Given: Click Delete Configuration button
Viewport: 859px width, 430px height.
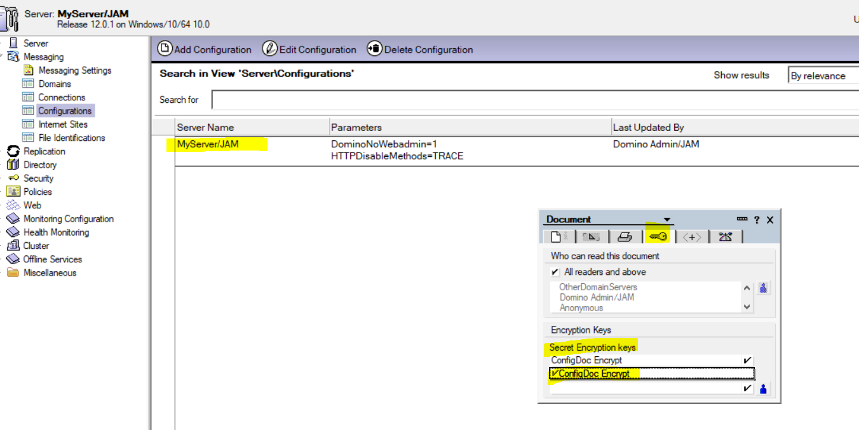Looking at the screenshot, I should 420,50.
